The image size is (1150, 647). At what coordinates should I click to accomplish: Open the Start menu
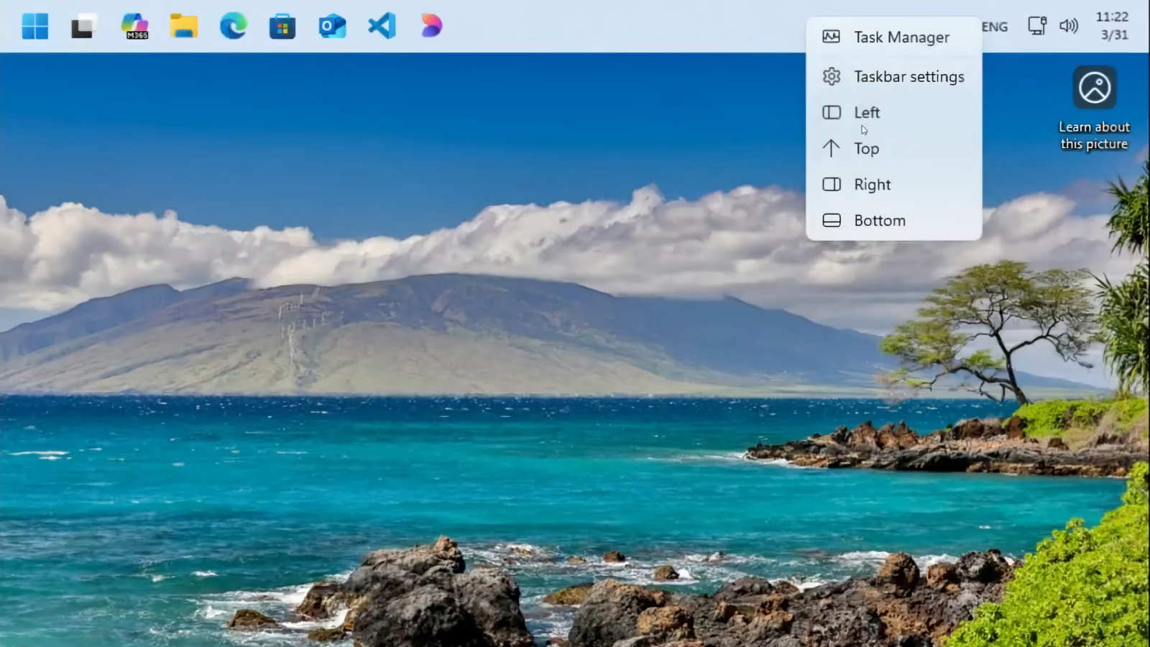(x=34, y=27)
